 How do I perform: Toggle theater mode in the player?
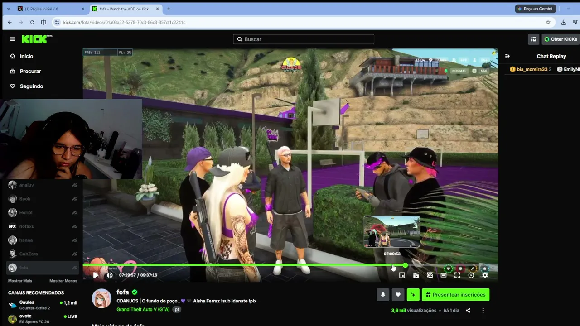[444, 275]
